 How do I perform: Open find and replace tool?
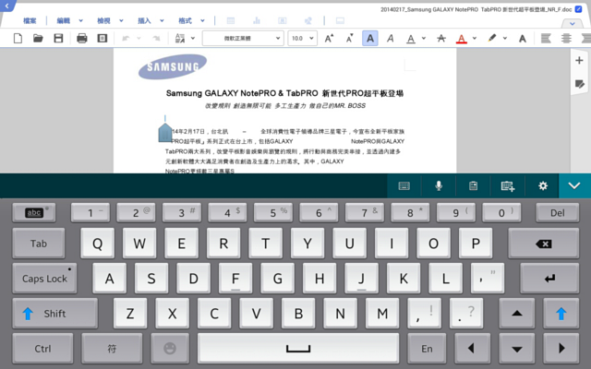coord(180,38)
